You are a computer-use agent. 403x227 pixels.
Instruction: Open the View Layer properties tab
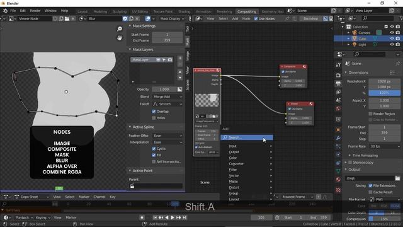338,92
